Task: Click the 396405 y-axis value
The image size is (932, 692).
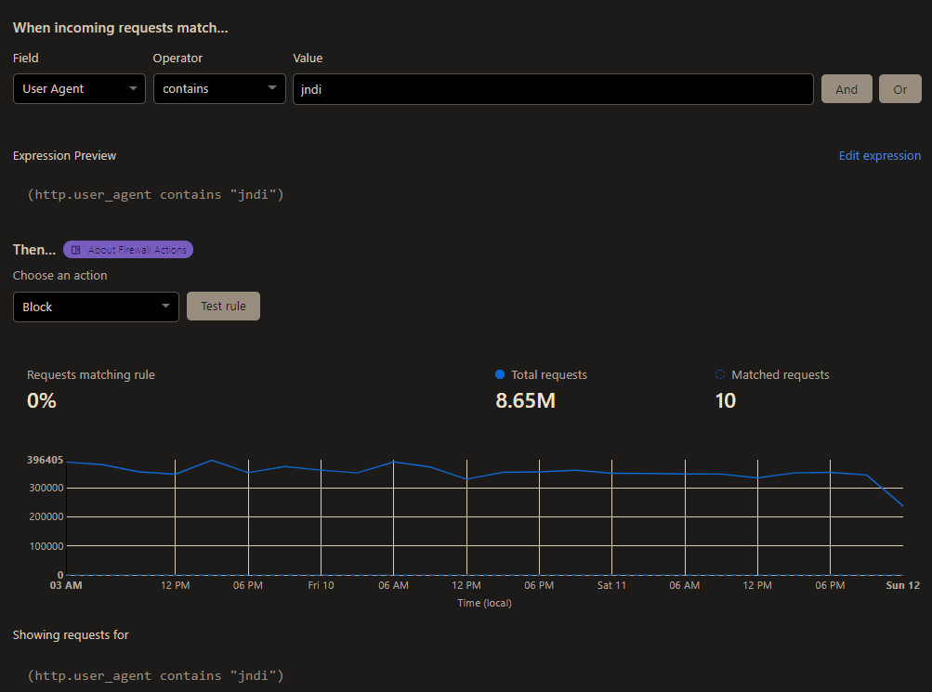Action: [x=45, y=460]
